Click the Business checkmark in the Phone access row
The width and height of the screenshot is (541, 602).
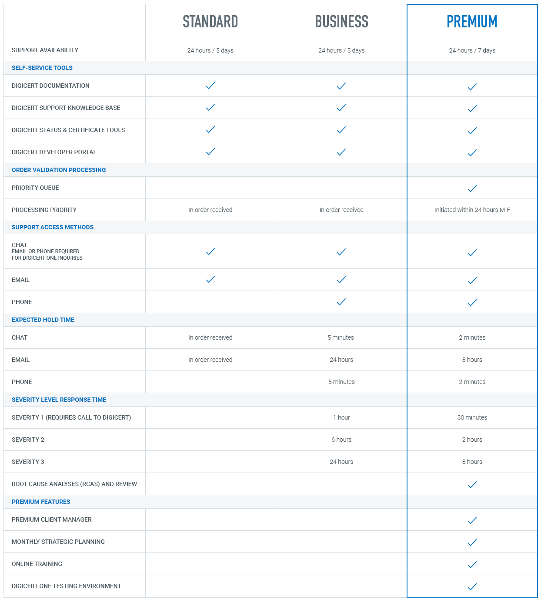(341, 302)
